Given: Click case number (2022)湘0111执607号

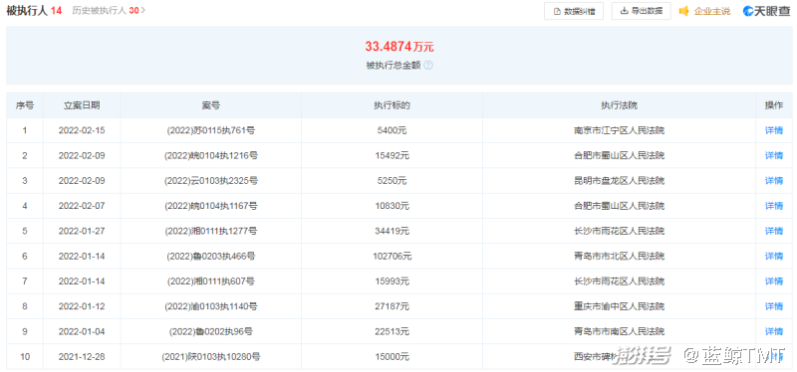Looking at the screenshot, I should tap(211, 281).
